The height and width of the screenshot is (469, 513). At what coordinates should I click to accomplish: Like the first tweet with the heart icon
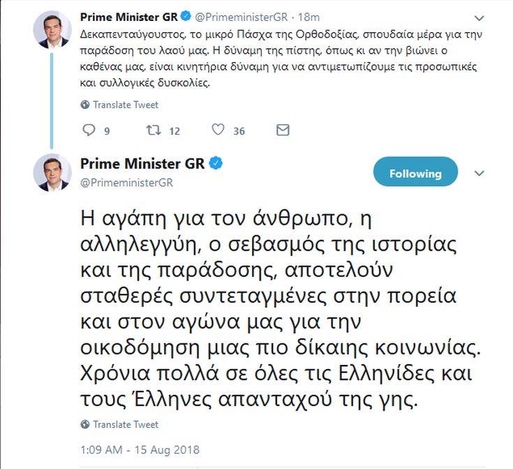click(x=218, y=130)
